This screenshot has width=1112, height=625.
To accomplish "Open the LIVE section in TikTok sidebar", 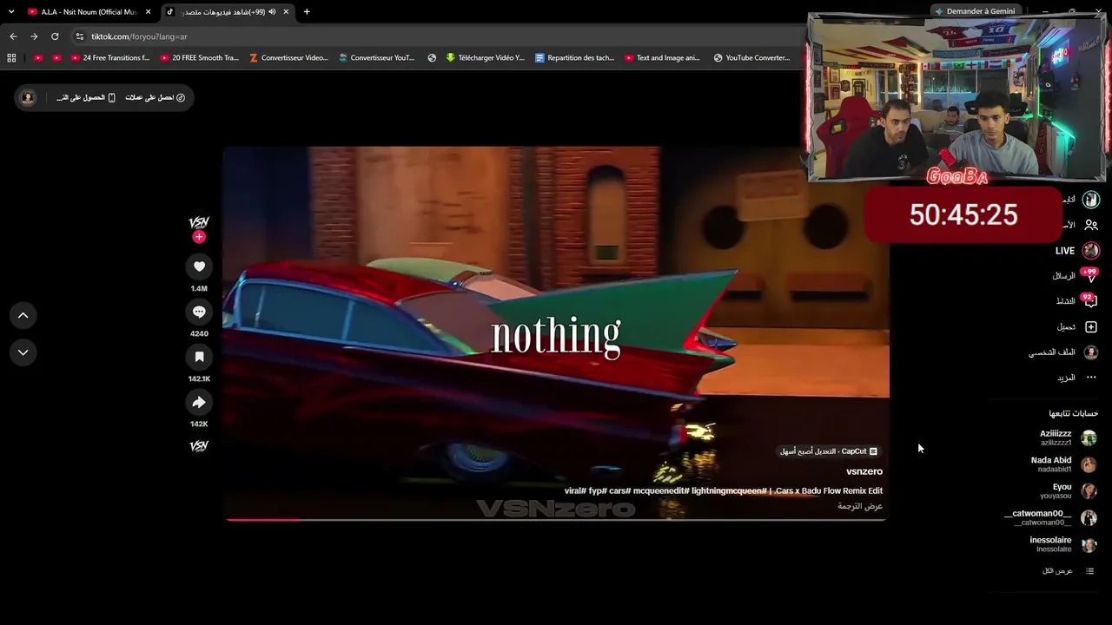I will [1076, 251].
